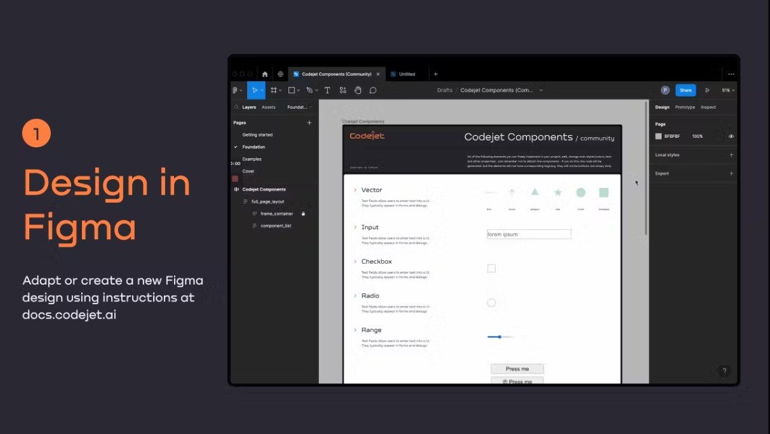
Task: Expand the Vector section chevron
Action: pos(355,190)
